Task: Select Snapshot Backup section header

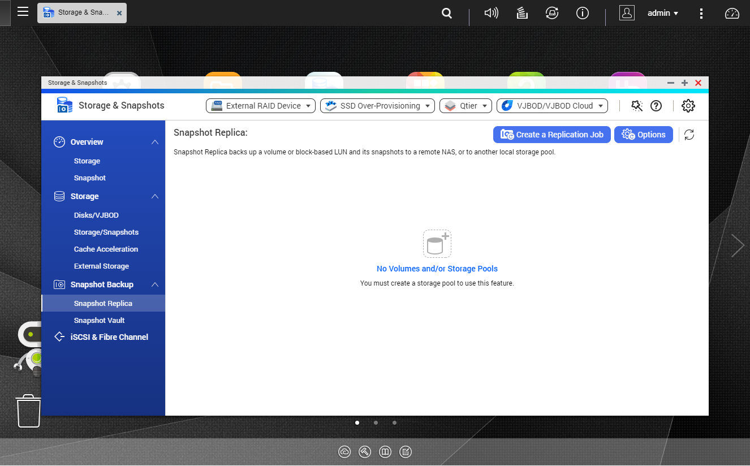Action: pos(102,284)
